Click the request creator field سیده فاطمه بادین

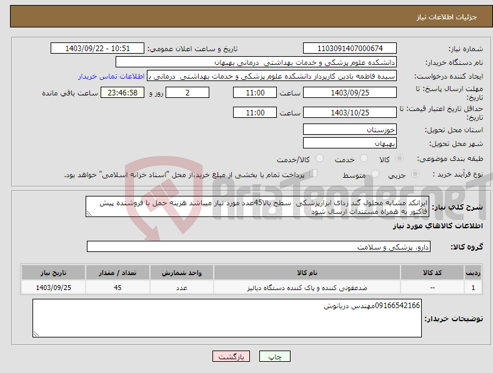point(272,76)
